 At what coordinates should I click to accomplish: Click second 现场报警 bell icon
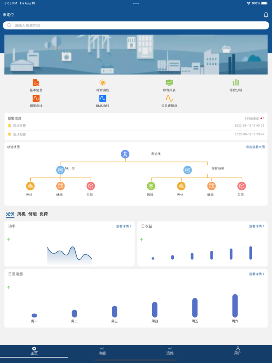(9, 134)
